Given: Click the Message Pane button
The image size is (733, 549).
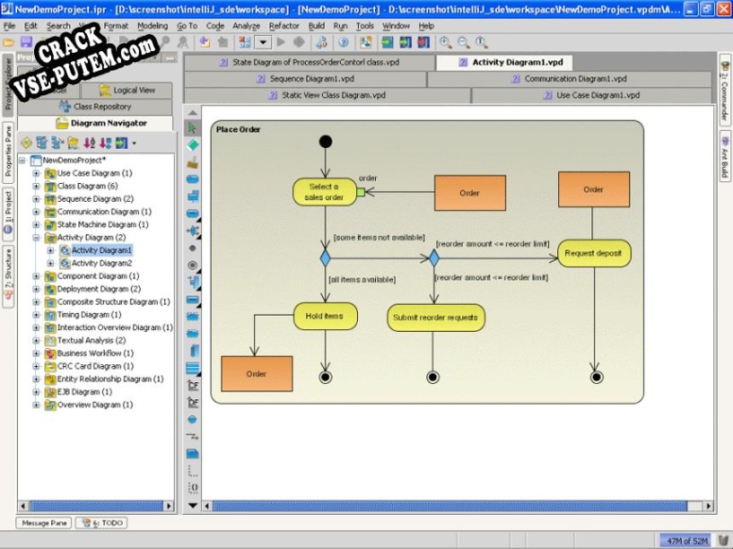Looking at the screenshot, I should tap(44, 523).
